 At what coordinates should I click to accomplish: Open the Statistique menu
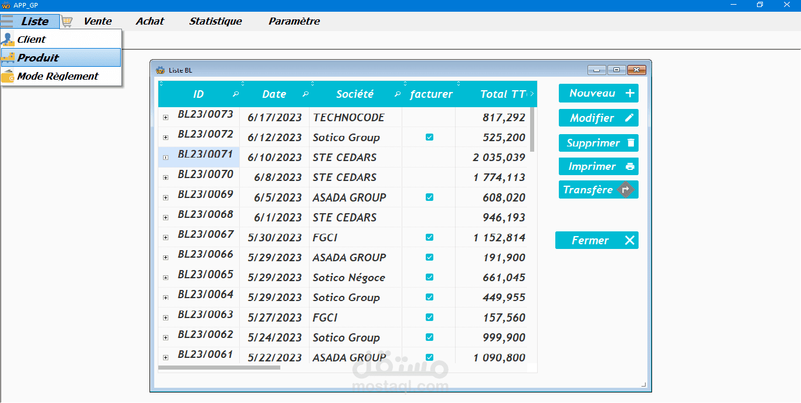215,21
